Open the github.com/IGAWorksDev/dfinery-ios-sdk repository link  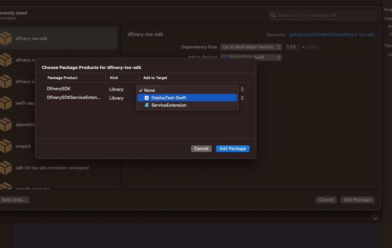click(332, 34)
